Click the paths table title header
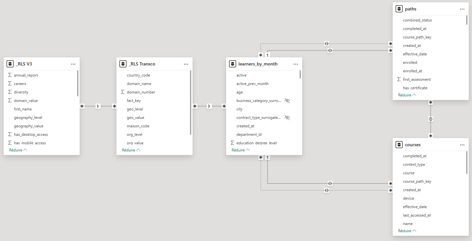 411,9
